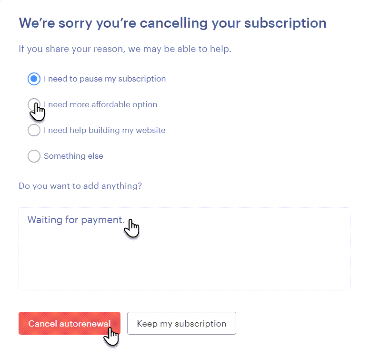Screen dimensions: 370x349
Task: Click the hand pointer icon near the affordable option radio
Action: [38, 112]
